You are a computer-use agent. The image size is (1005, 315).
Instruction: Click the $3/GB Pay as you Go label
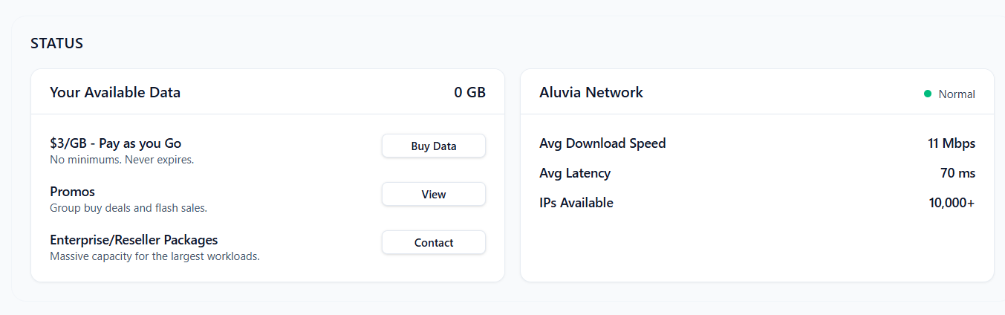(x=115, y=143)
